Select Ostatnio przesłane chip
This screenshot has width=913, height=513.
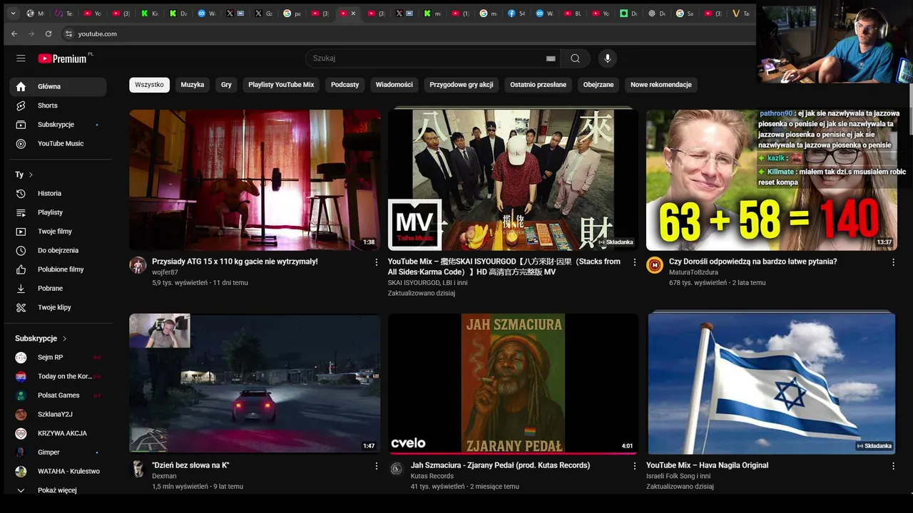point(539,85)
